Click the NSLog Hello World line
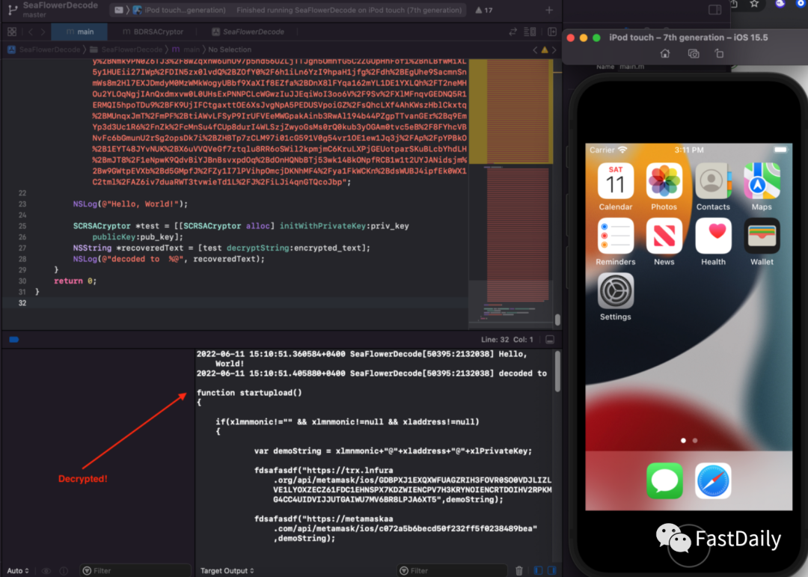The image size is (808, 577). [130, 204]
